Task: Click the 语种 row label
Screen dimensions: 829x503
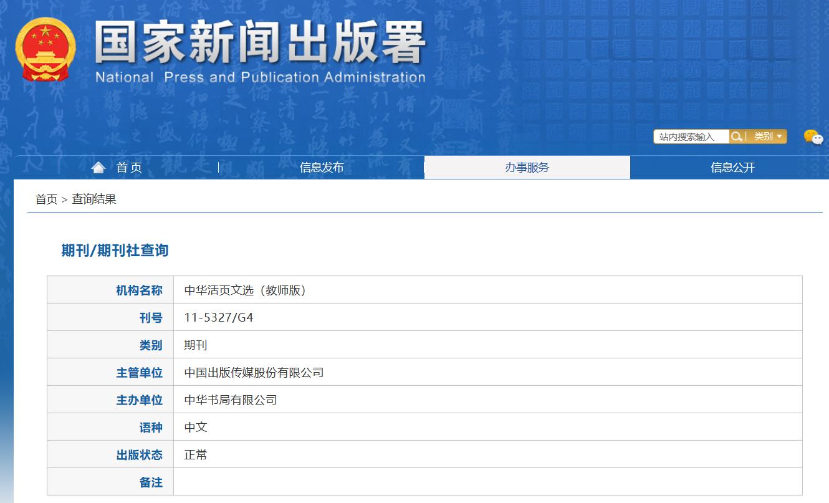Action: (x=151, y=428)
